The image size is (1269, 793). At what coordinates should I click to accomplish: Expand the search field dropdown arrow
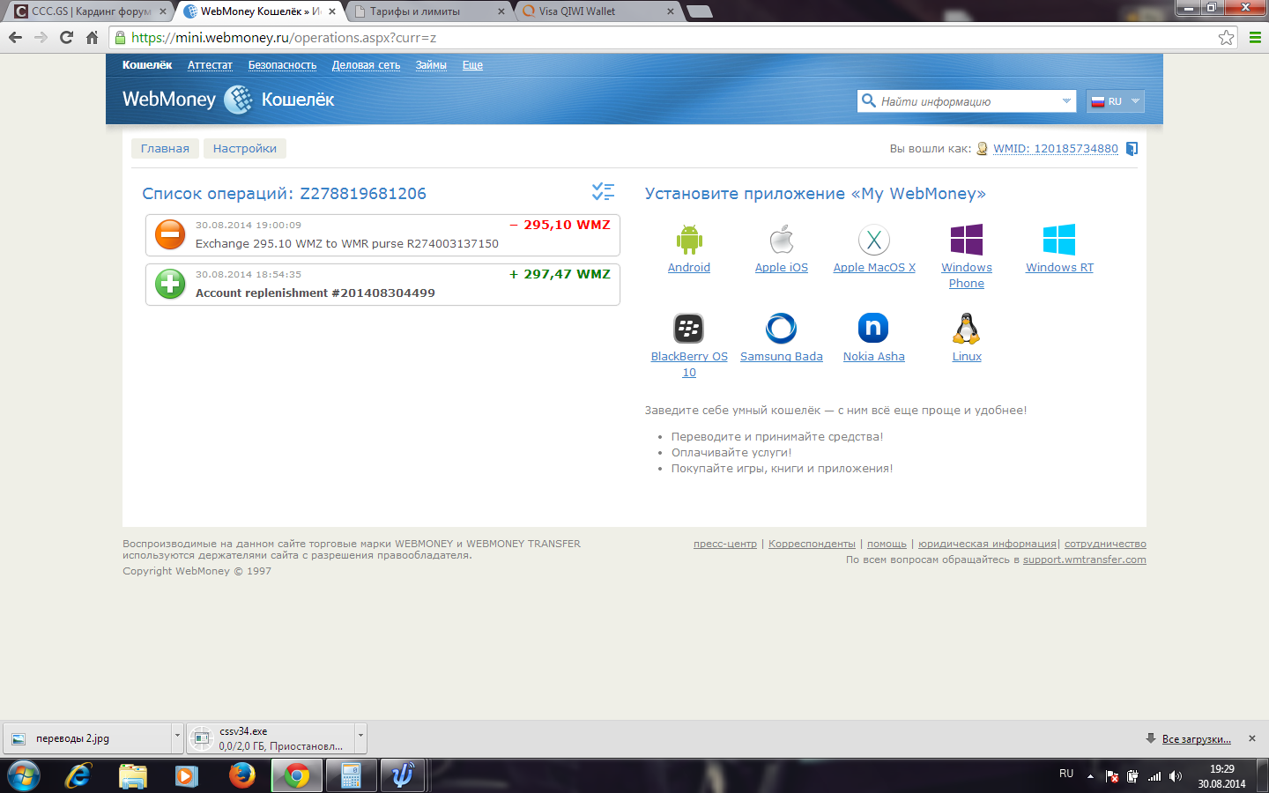tap(1066, 101)
